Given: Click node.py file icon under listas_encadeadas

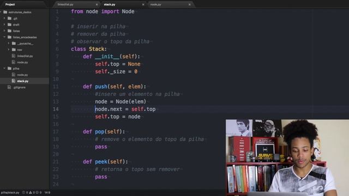Looking at the screenshot, I should point(14,62).
